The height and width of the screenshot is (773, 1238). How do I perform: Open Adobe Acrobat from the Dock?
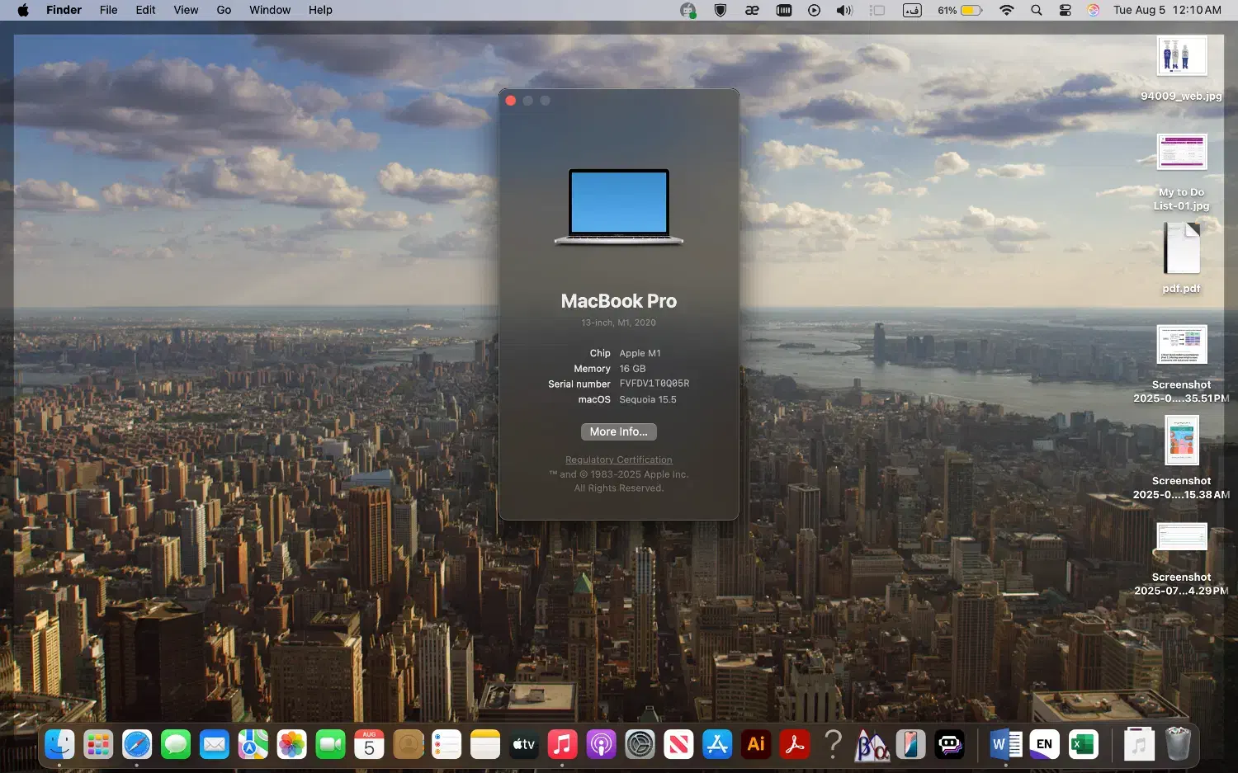click(795, 745)
